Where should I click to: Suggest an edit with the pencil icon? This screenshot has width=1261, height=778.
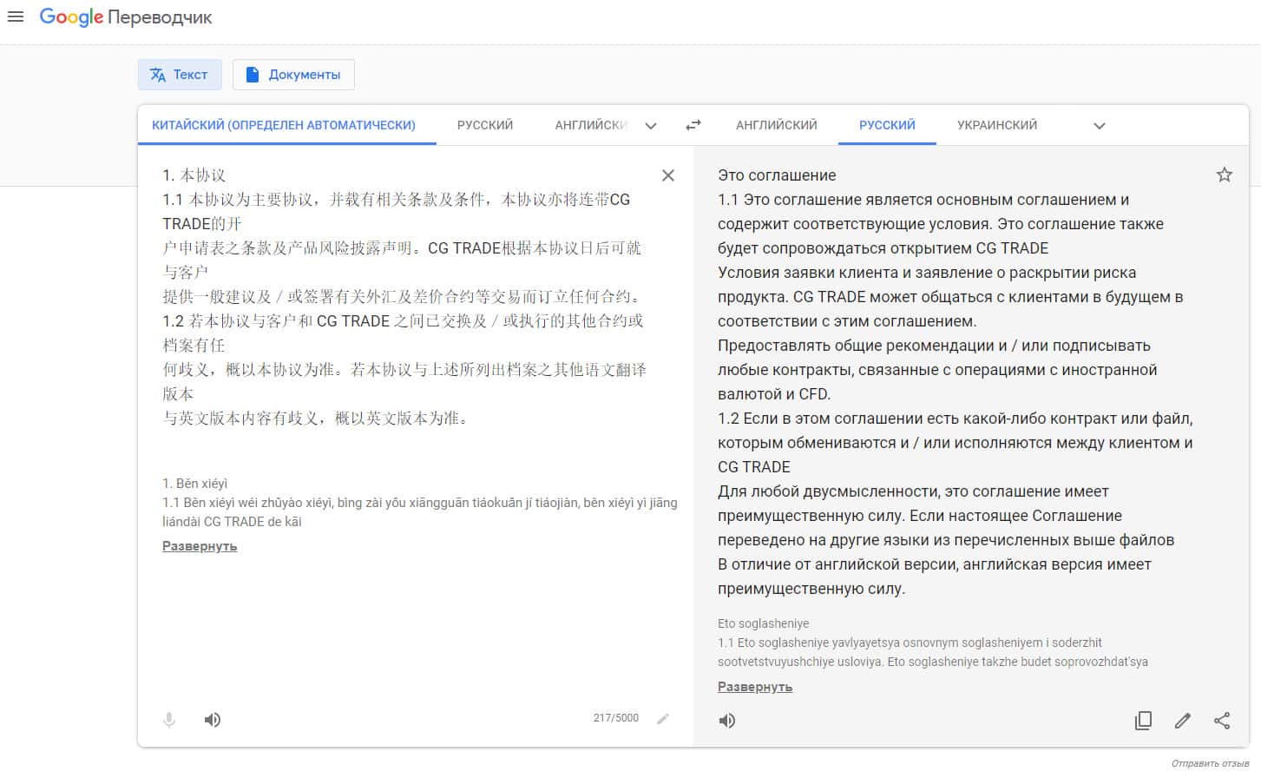tap(1182, 721)
